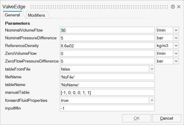The width and height of the screenshot is (184, 125).
Task: Click the Cancel button
Action: [x=166, y=118]
